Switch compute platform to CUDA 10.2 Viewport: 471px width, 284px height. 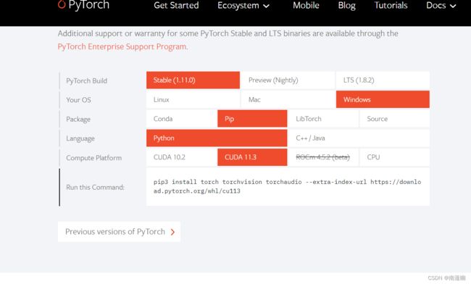click(181, 157)
